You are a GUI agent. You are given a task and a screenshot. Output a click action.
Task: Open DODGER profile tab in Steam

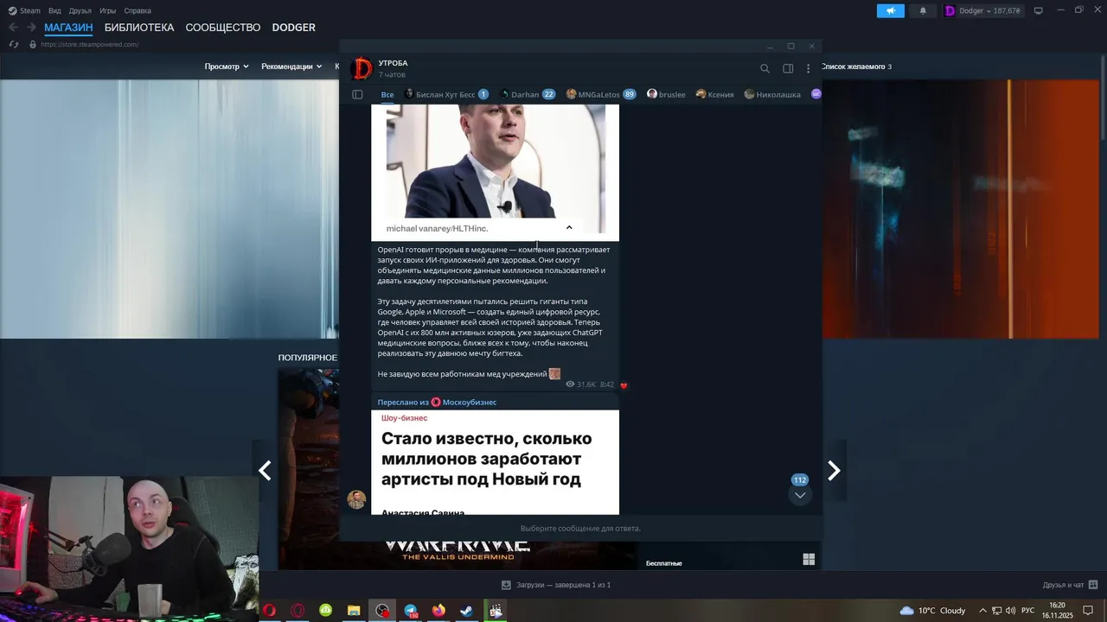coord(294,28)
